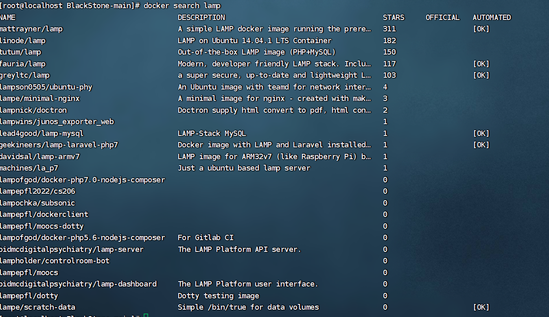The width and height of the screenshot is (549, 317).
Task: Click the [OK] flag for fauria/lamp
Action: coord(481,64)
